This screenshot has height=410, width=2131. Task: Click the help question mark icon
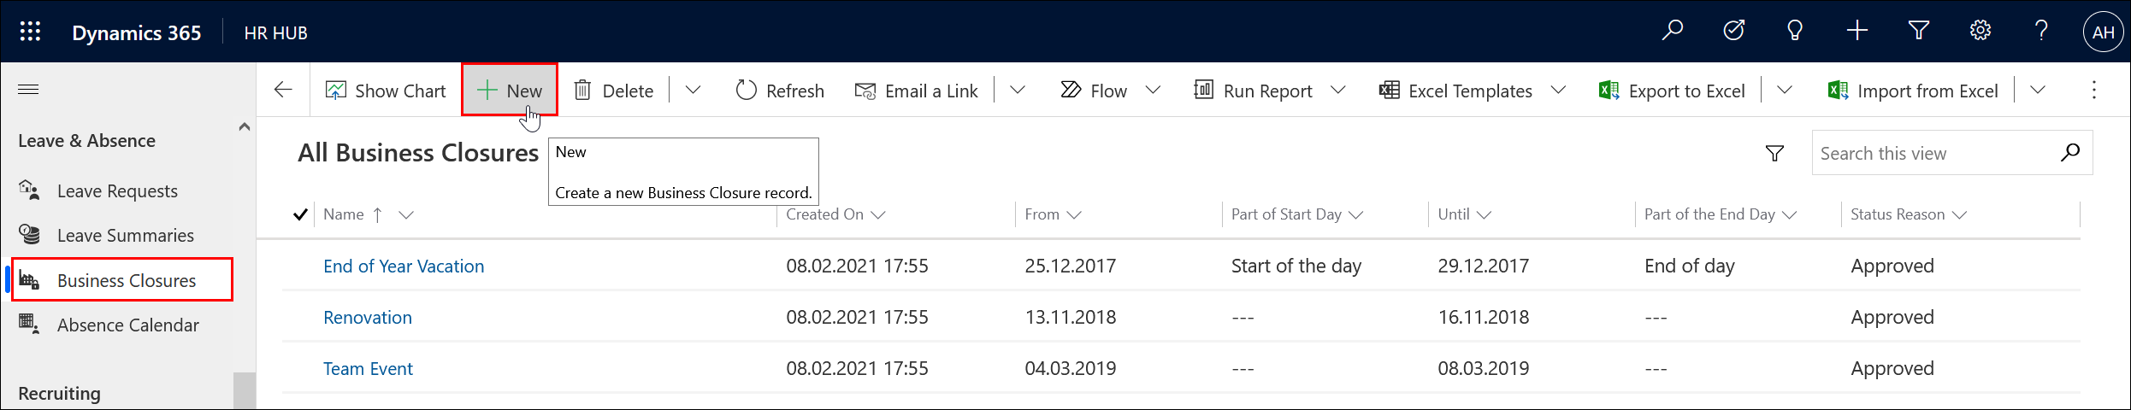click(x=2041, y=32)
